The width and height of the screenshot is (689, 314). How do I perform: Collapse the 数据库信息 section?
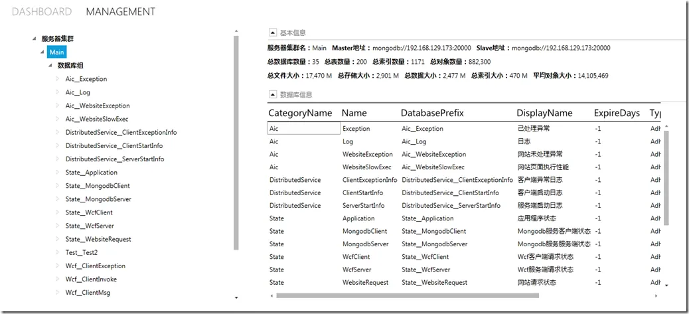point(272,95)
